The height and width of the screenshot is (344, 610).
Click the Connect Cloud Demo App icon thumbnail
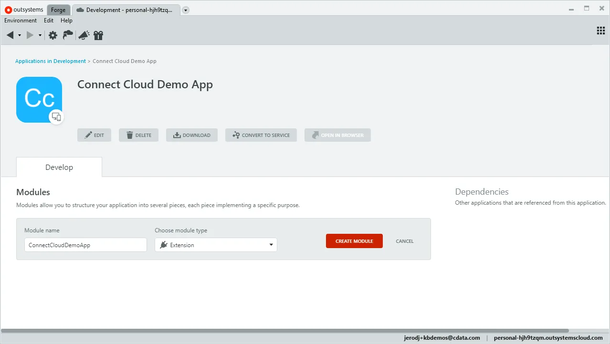(x=39, y=99)
